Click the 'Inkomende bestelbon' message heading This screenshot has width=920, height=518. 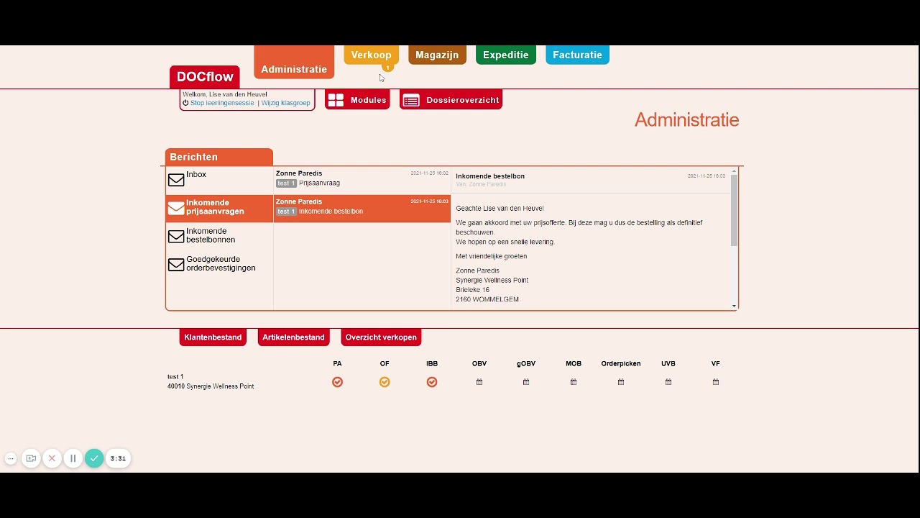point(490,176)
